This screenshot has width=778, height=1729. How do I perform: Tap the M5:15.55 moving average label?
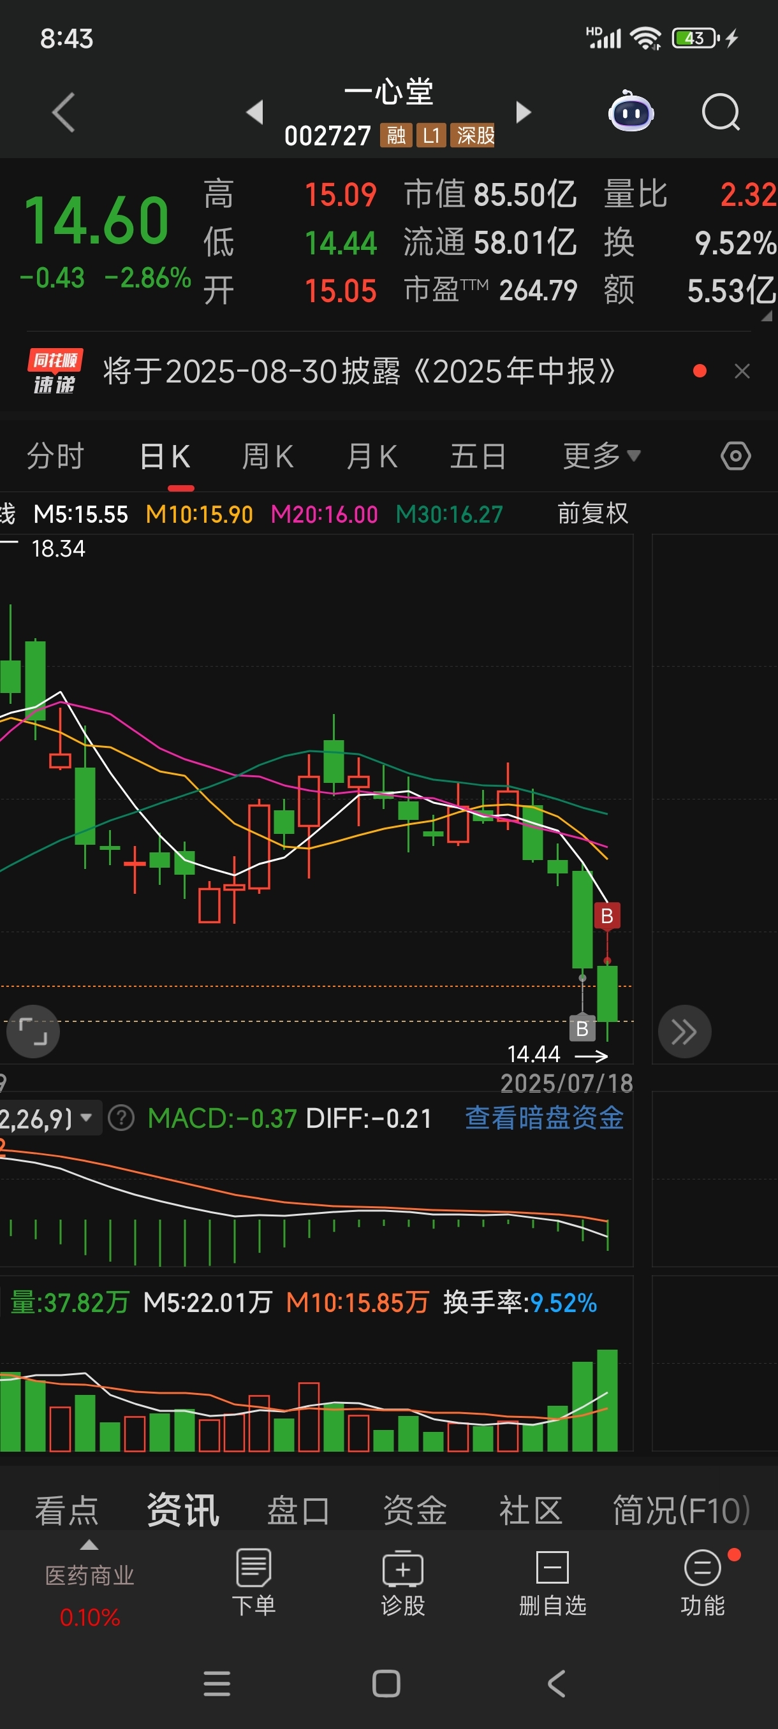coord(80,514)
